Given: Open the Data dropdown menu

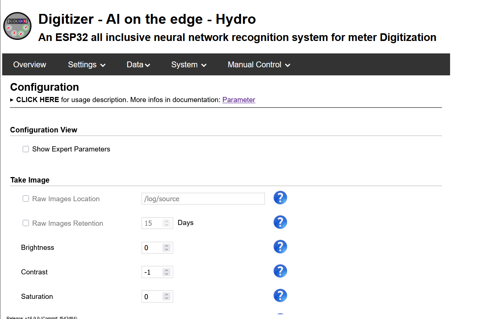Looking at the screenshot, I should pos(138,65).
